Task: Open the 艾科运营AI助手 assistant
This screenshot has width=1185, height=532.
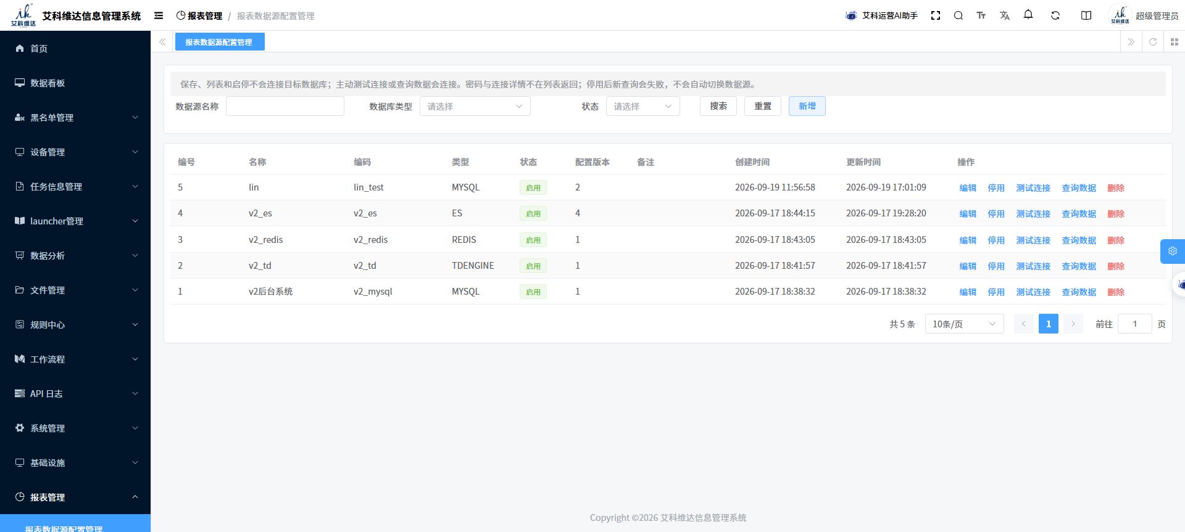Action: coord(881,15)
